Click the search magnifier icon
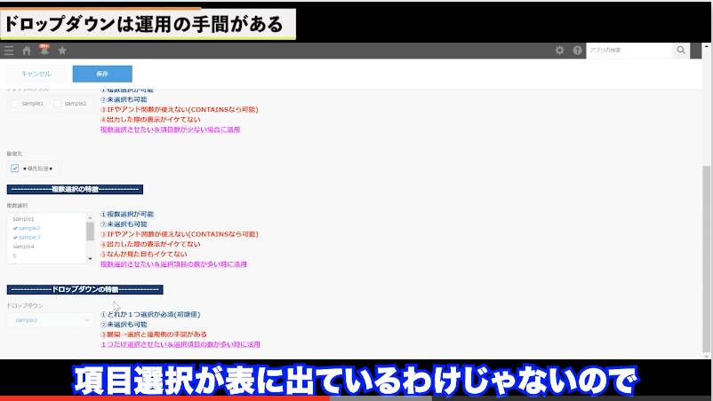The image size is (713, 401). pyautogui.click(x=681, y=51)
